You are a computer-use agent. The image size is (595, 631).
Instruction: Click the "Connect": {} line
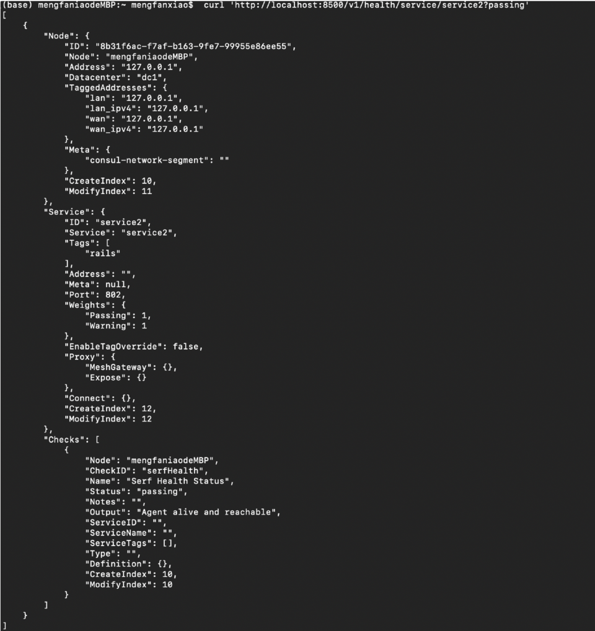click(x=100, y=399)
